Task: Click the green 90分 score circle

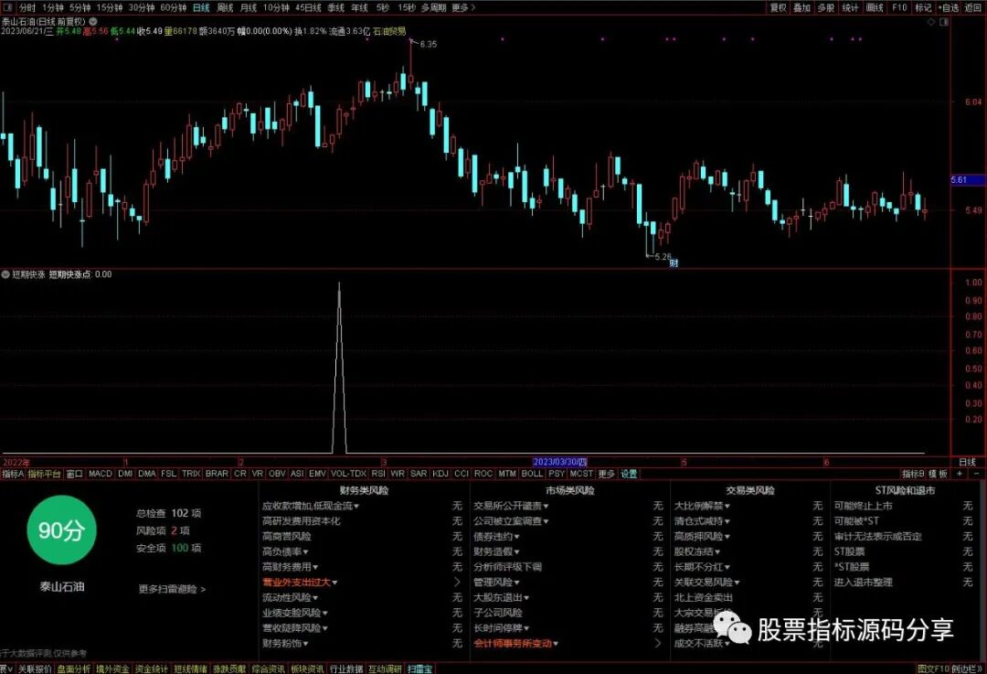Action: click(61, 530)
